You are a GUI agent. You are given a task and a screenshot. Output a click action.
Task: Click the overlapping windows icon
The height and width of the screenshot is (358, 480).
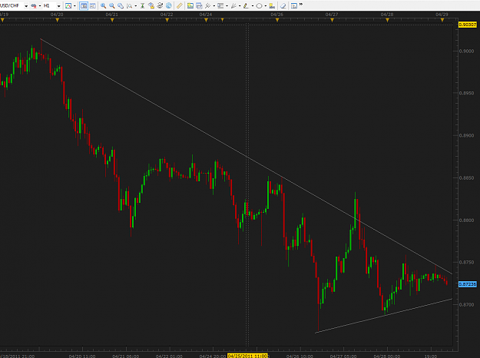click(x=199, y=6)
